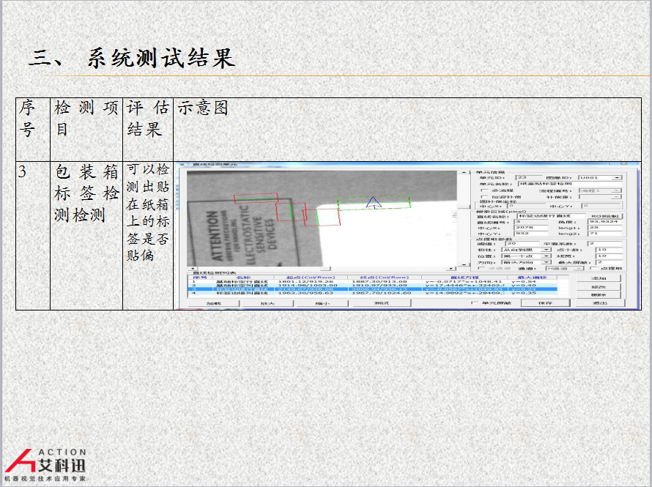Click the ROI绘制 draw button
This screenshot has width=652, height=487.
coord(605,216)
